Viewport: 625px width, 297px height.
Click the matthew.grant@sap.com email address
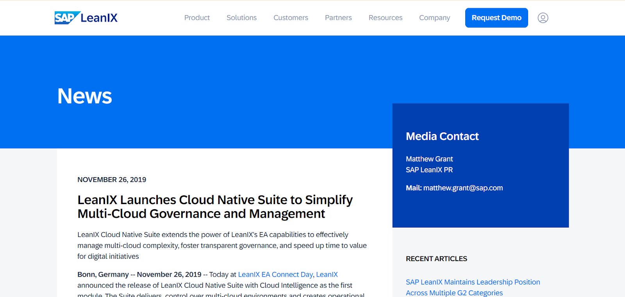point(463,188)
